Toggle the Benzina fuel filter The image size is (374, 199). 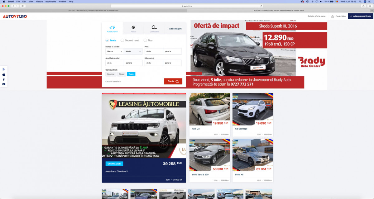[x=111, y=74]
